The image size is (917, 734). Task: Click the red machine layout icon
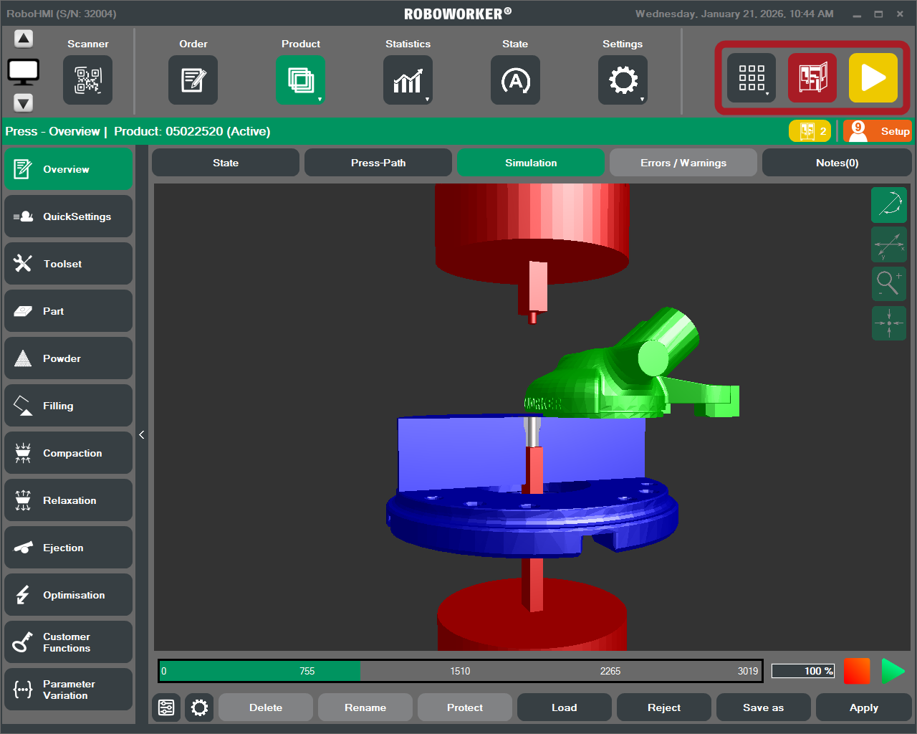click(812, 77)
